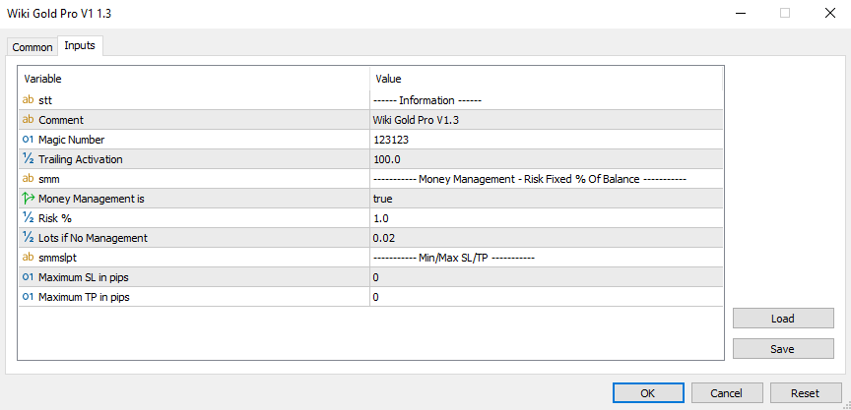Select the Magic Number variable label
The height and width of the screenshot is (410, 851).
click(x=71, y=140)
